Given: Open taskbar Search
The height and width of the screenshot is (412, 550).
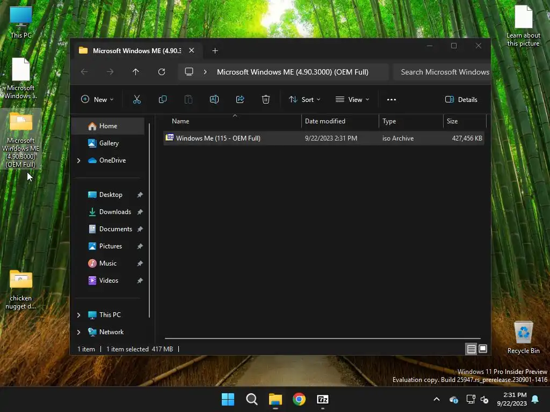Looking at the screenshot, I should (251, 399).
